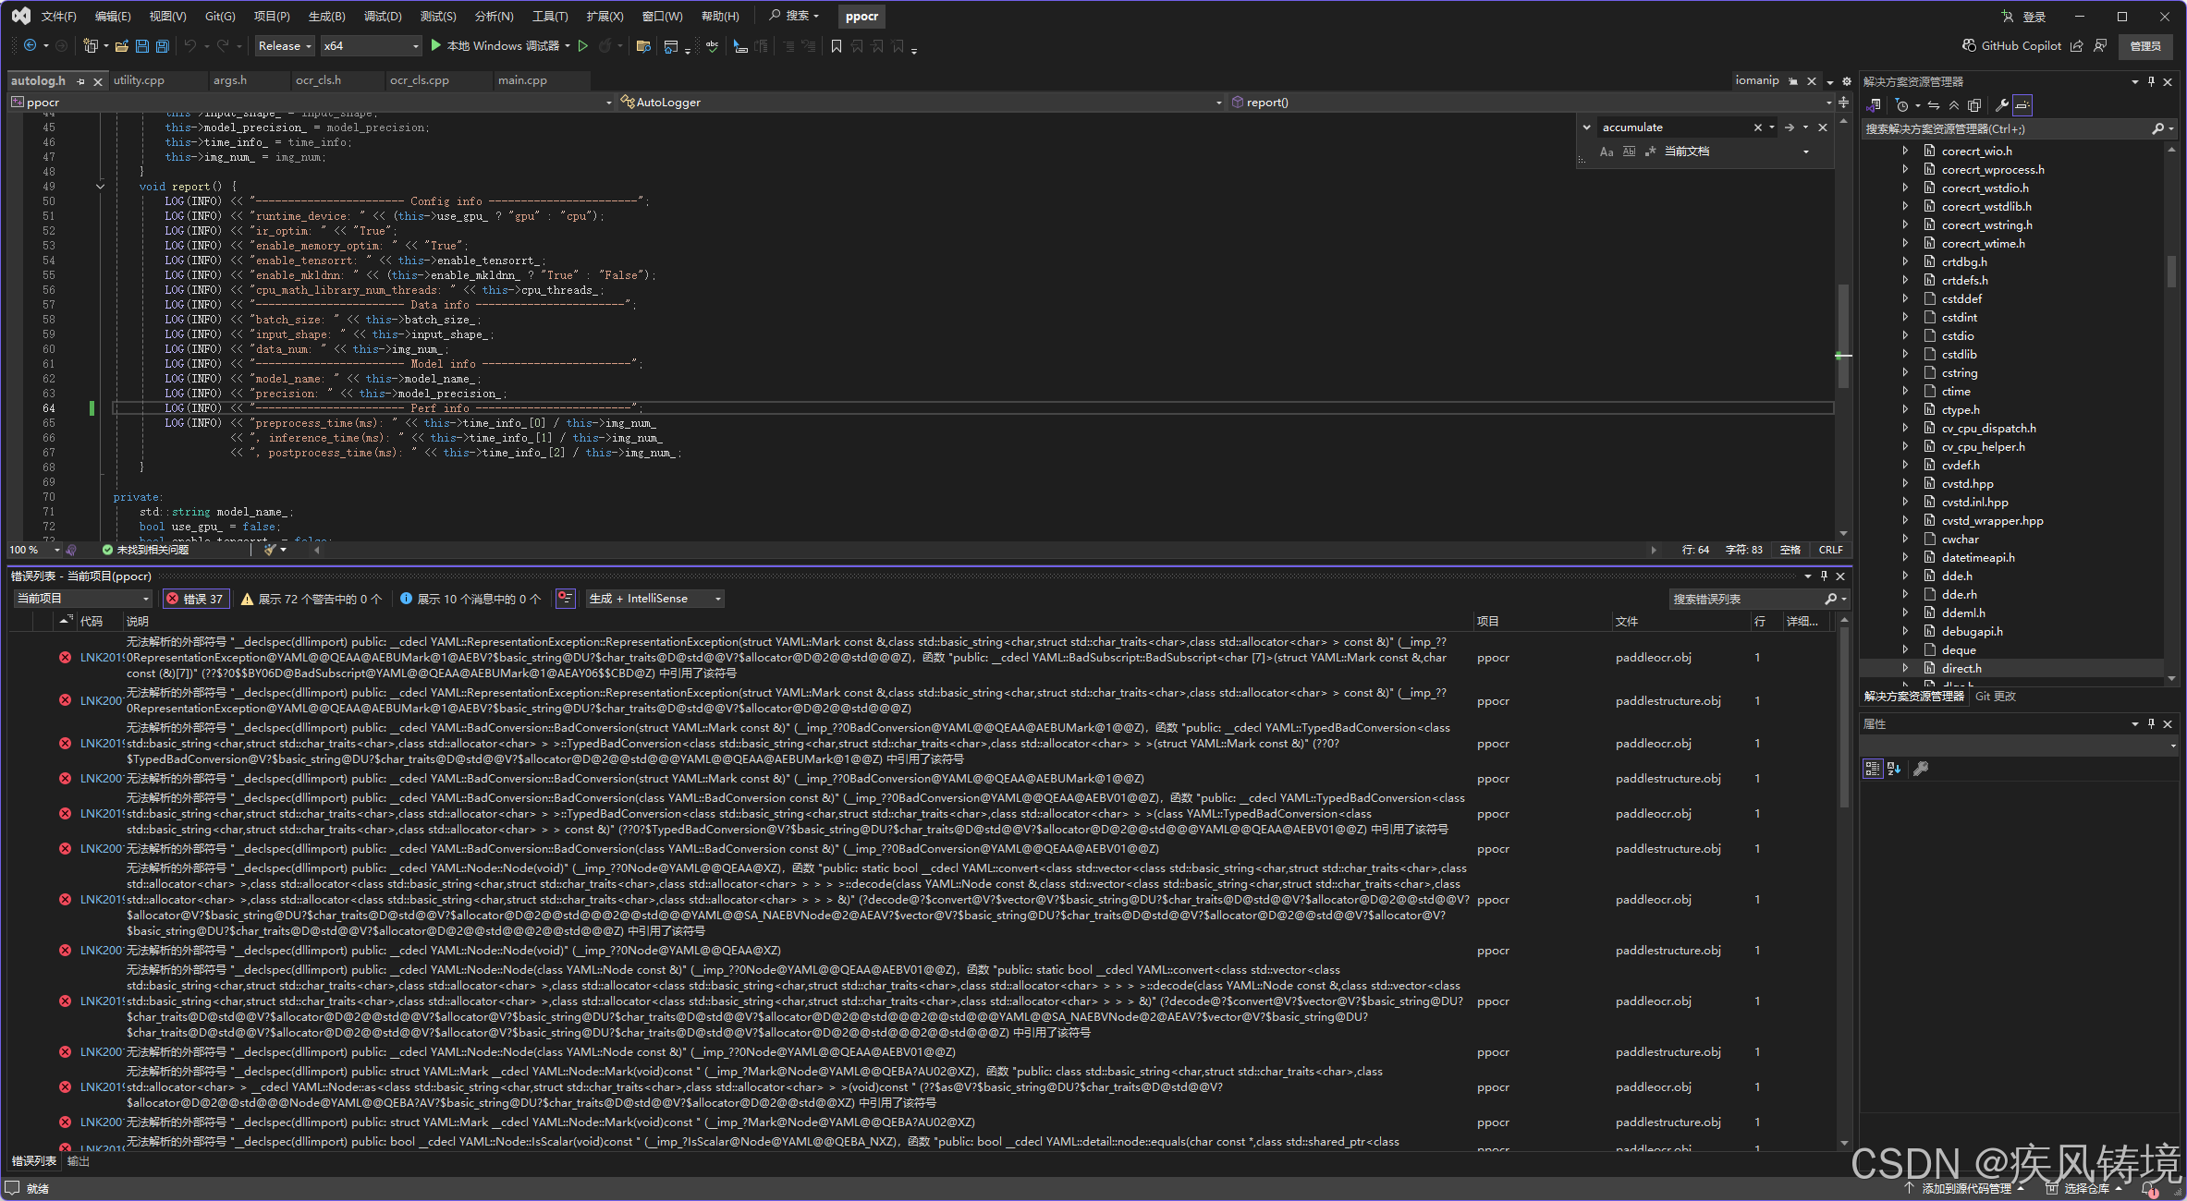
Task: Open the 生成 + IntelliSense dropdown
Action: tap(654, 599)
